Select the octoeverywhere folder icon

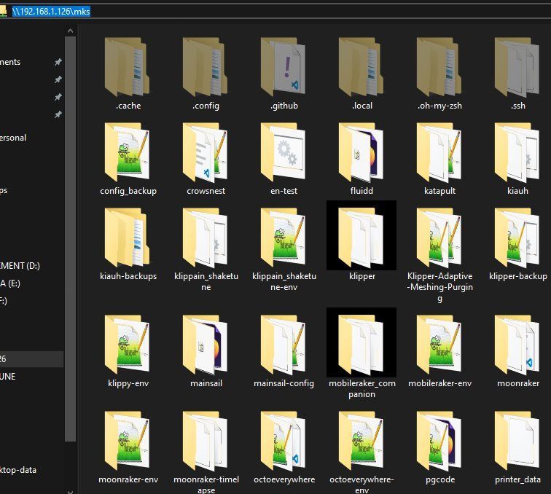point(284,441)
